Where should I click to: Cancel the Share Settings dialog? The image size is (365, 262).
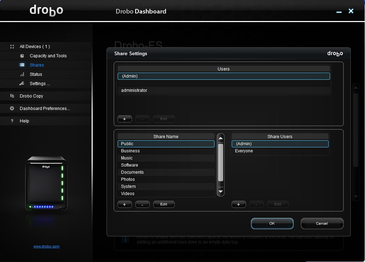(x=322, y=224)
